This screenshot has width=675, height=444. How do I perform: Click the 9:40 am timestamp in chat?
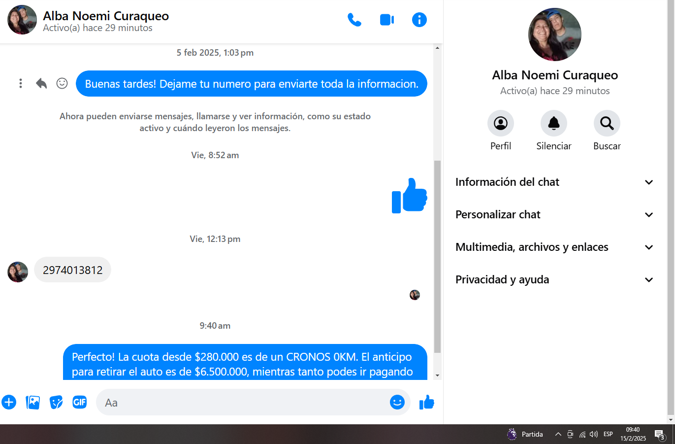pyautogui.click(x=215, y=326)
